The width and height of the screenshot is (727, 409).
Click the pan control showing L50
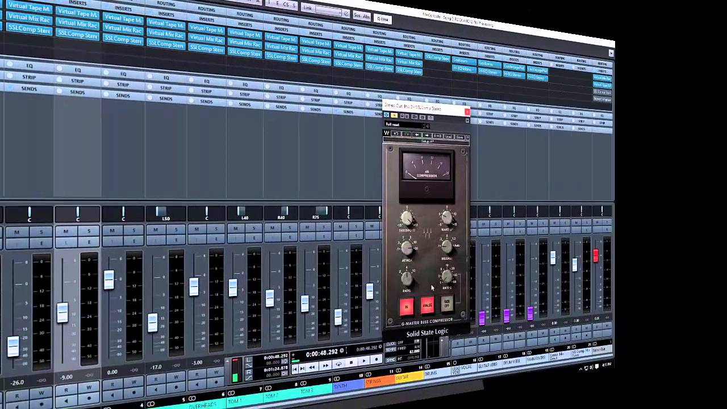(165, 214)
